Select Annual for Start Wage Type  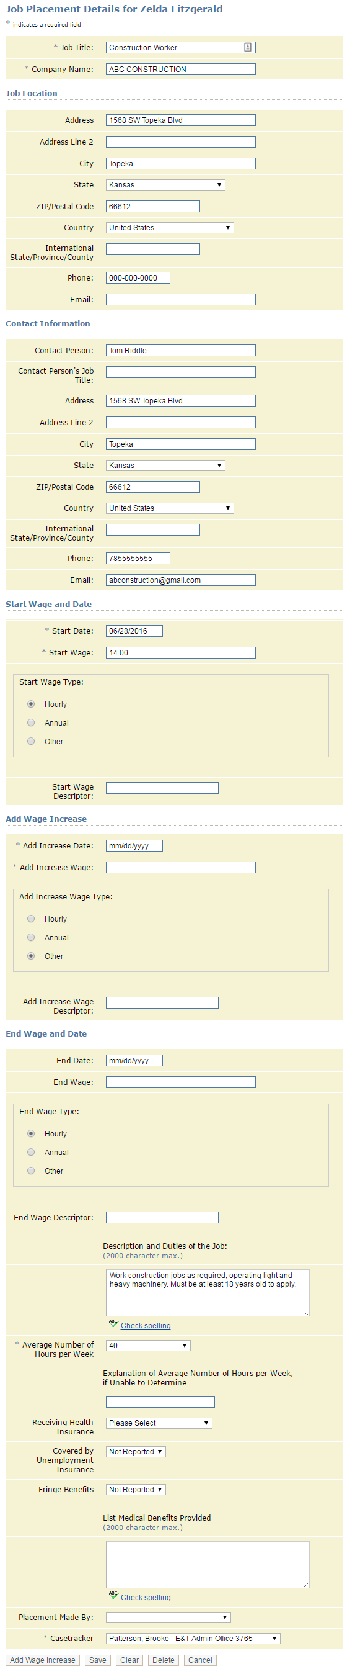pyautogui.click(x=31, y=722)
